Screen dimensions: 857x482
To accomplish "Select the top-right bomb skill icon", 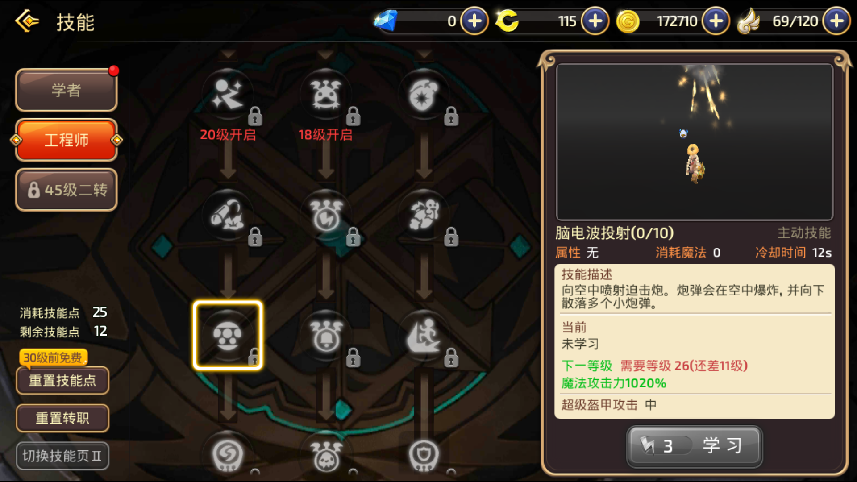I will (x=424, y=95).
